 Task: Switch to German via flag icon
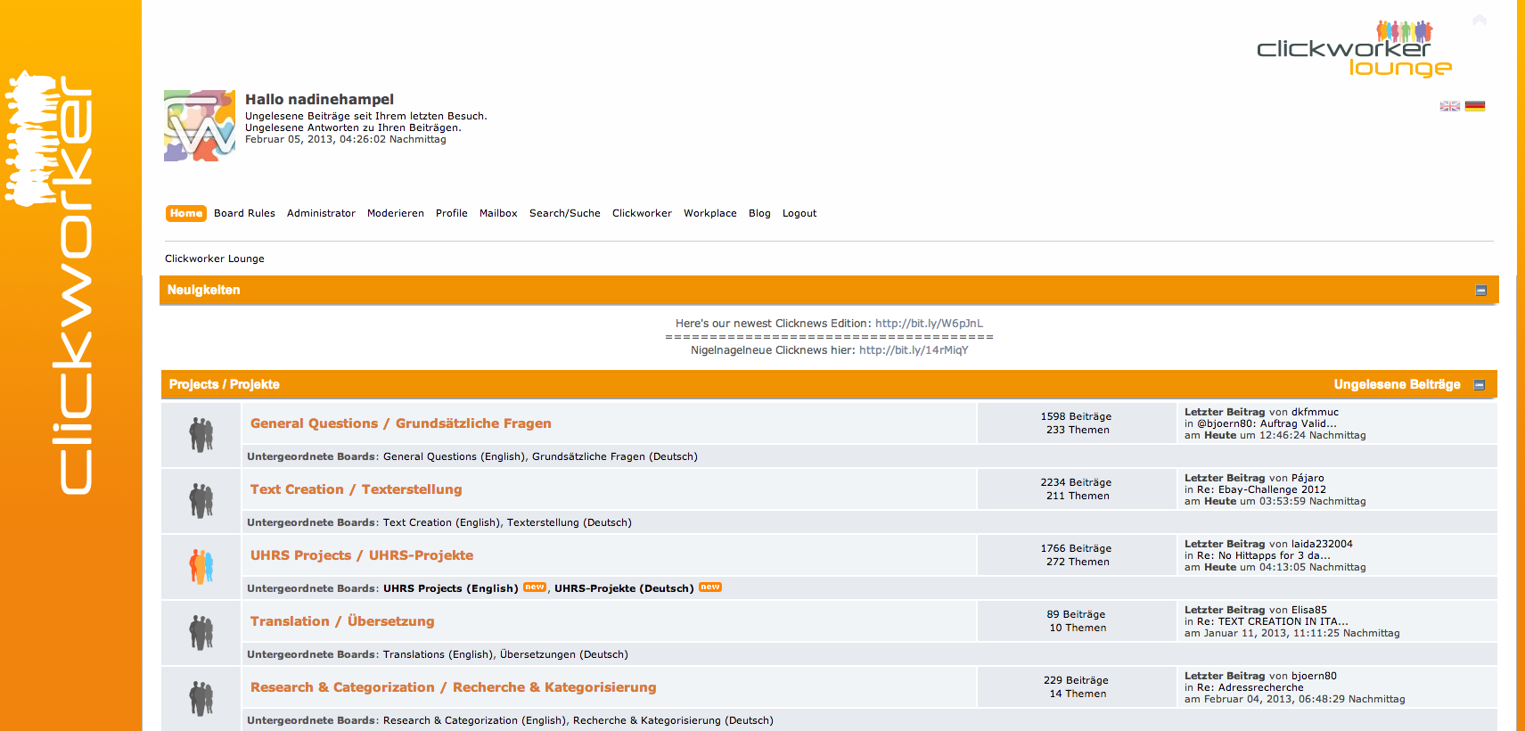[x=1475, y=106]
